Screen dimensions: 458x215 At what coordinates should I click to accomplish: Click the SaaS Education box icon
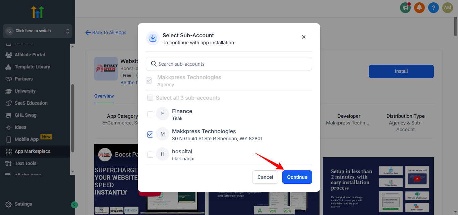[x=9, y=103]
